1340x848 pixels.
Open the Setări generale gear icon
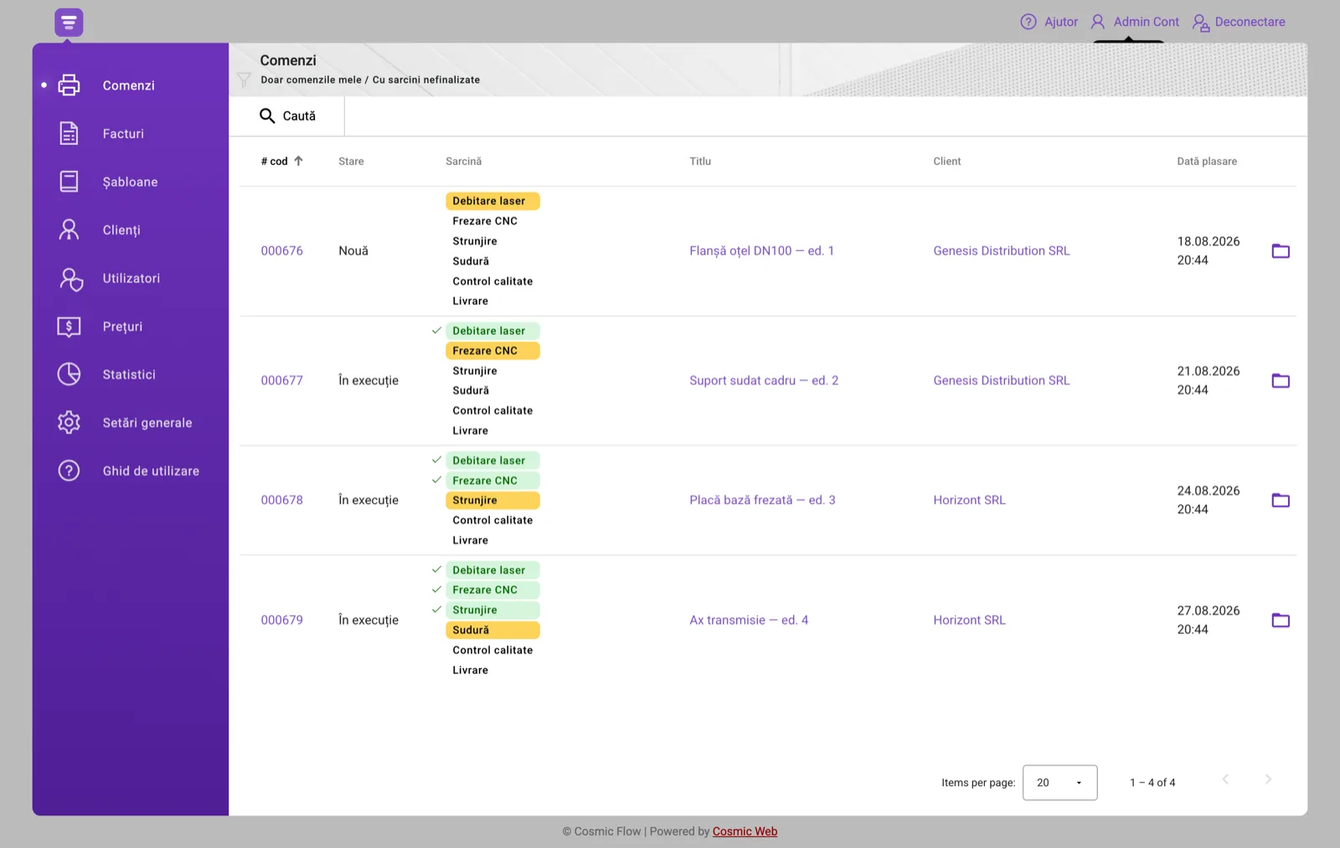point(69,423)
